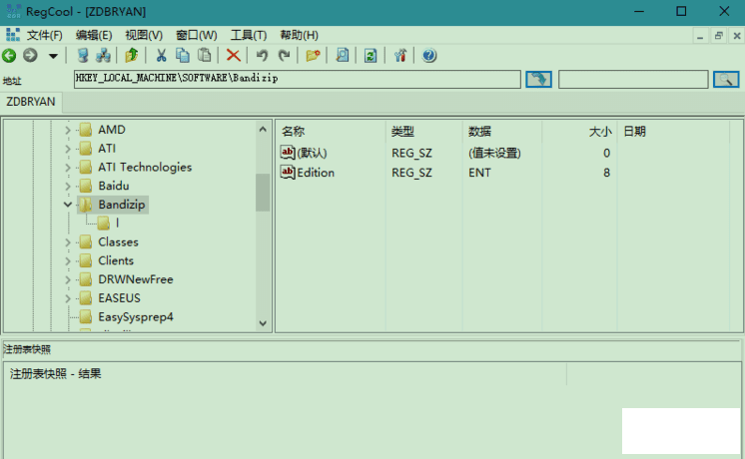Click the Find magnifier document icon
Screen dimensions: 745x459
(343, 56)
